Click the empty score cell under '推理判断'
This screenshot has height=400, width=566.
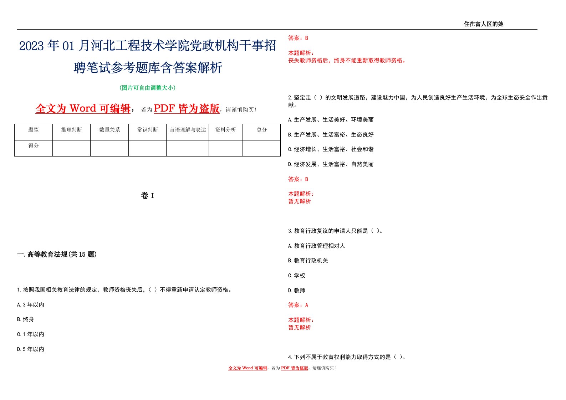tap(71, 148)
